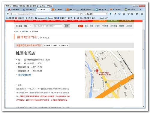Screen dimensions: 150x113
Task: Show bookmarks list icon next to the star
Action: pyautogui.click(x=132, y=14)
